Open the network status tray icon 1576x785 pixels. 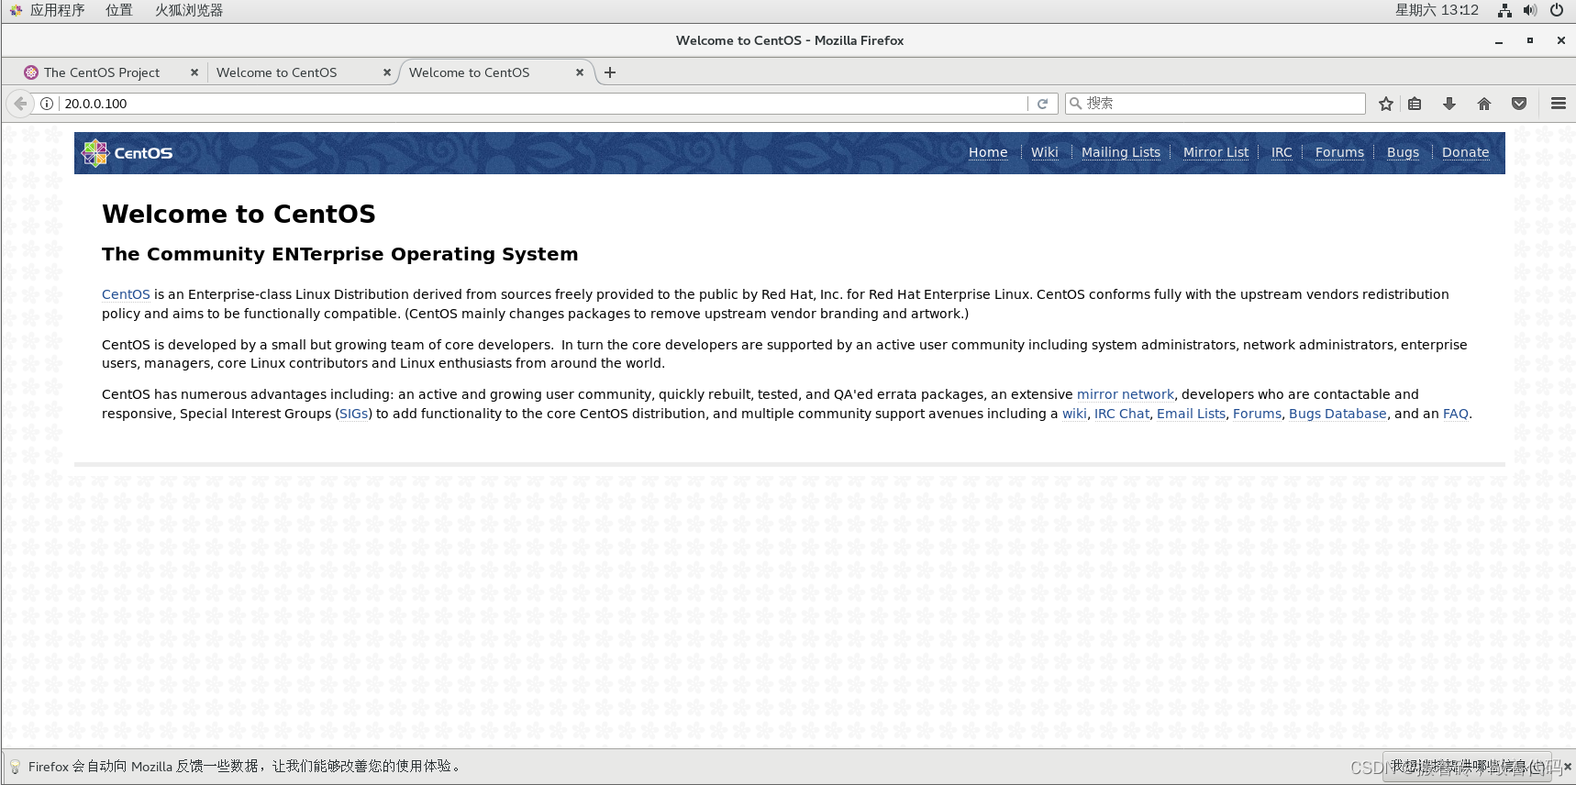coord(1504,10)
